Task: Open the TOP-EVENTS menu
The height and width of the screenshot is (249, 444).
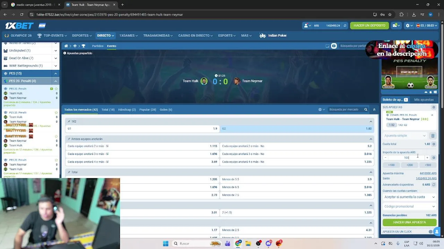Action: (52, 36)
